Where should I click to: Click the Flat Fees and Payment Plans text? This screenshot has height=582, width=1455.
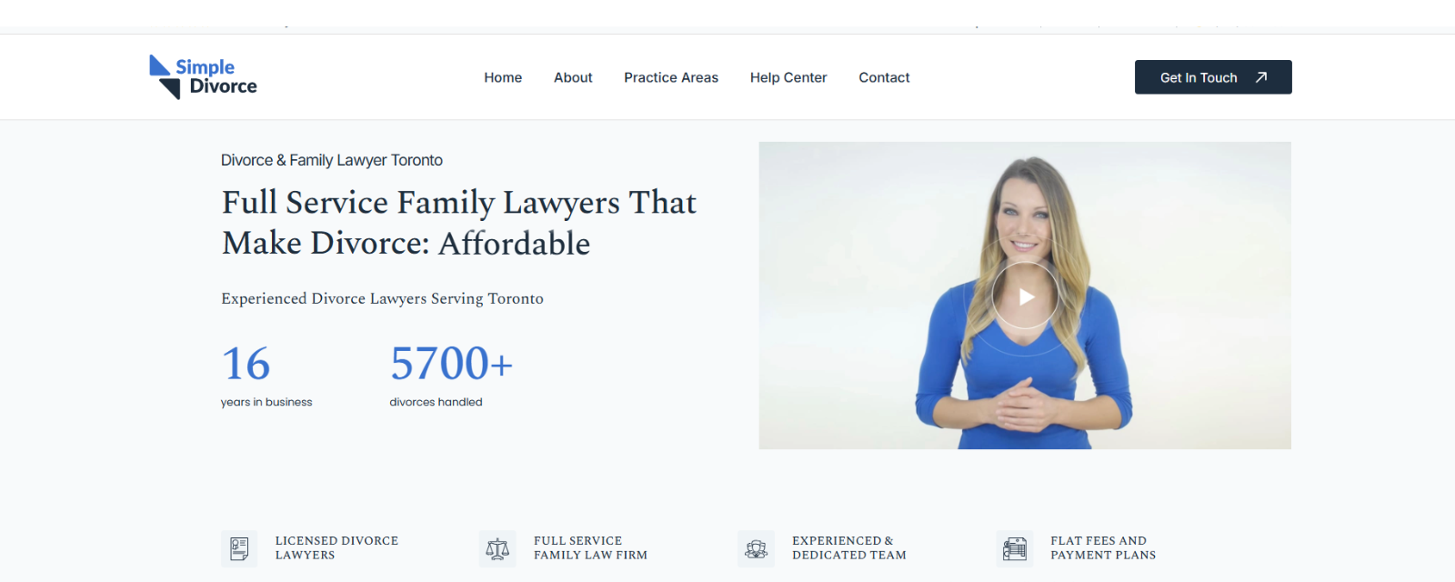click(1103, 547)
